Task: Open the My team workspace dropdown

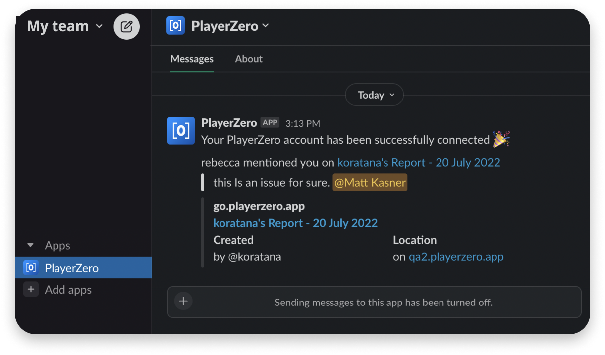Action: [x=65, y=26]
